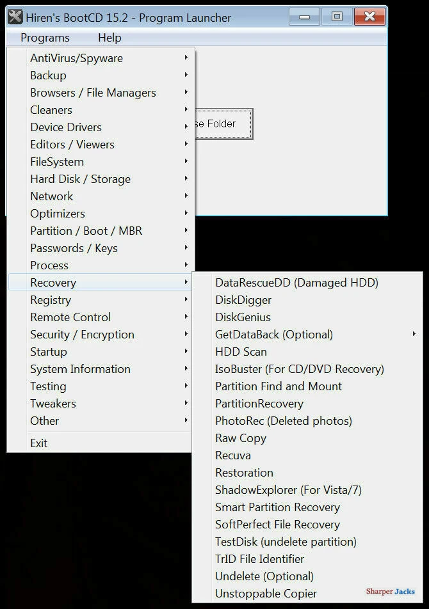
Task: Expand the AntiVirus/Spyware submenu
Action: [x=101, y=58]
